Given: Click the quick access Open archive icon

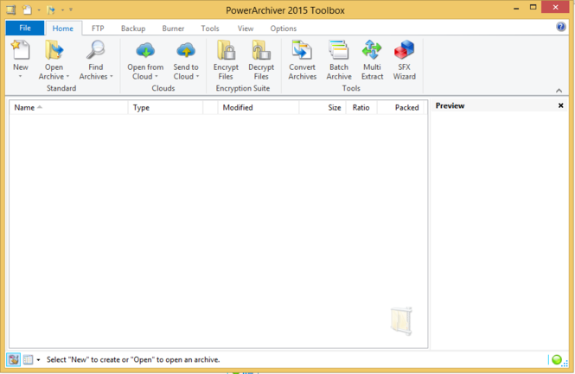Looking at the screenshot, I should point(51,10).
